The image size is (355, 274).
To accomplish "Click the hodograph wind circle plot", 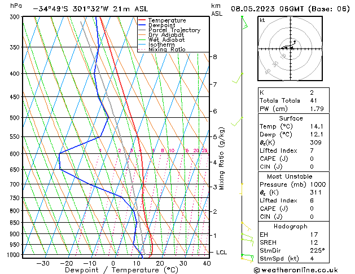I will [290, 48].
